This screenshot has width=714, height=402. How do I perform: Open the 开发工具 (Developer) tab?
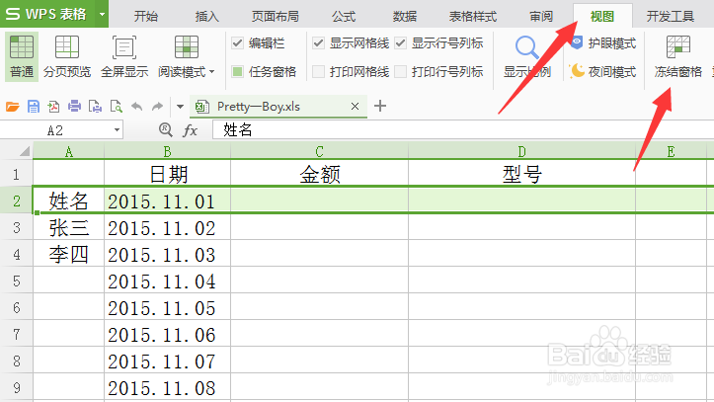coord(671,17)
